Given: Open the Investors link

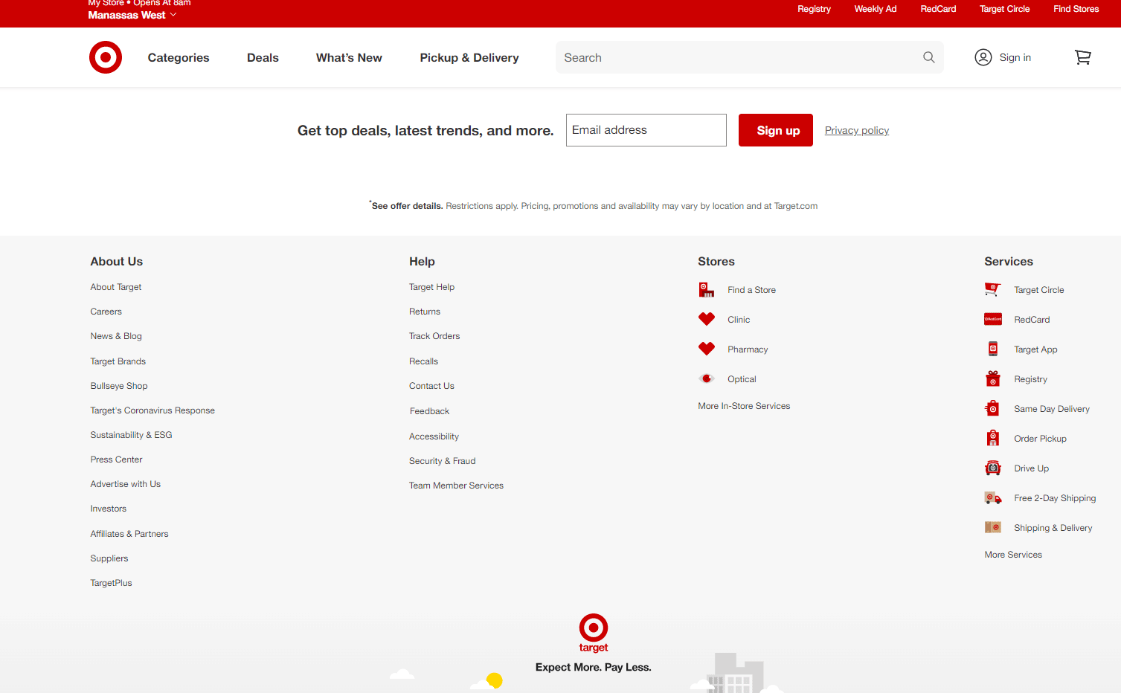Looking at the screenshot, I should point(109,509).
